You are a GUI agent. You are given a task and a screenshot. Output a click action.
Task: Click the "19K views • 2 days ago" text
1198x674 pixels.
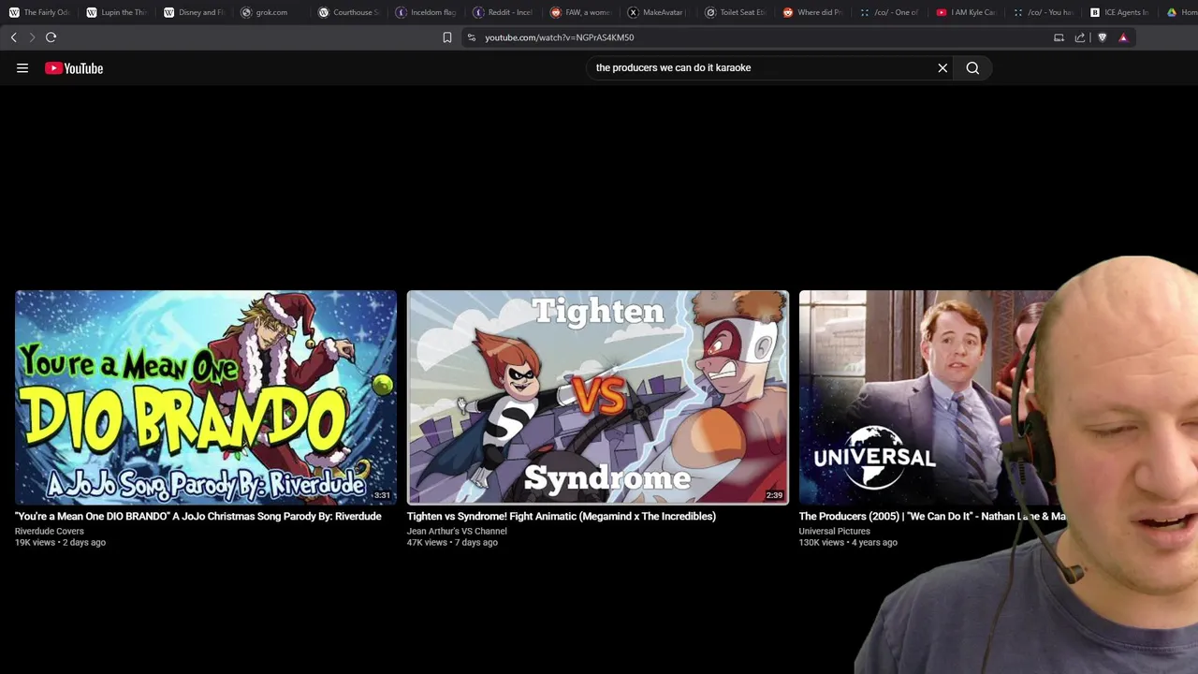[60, 542]
